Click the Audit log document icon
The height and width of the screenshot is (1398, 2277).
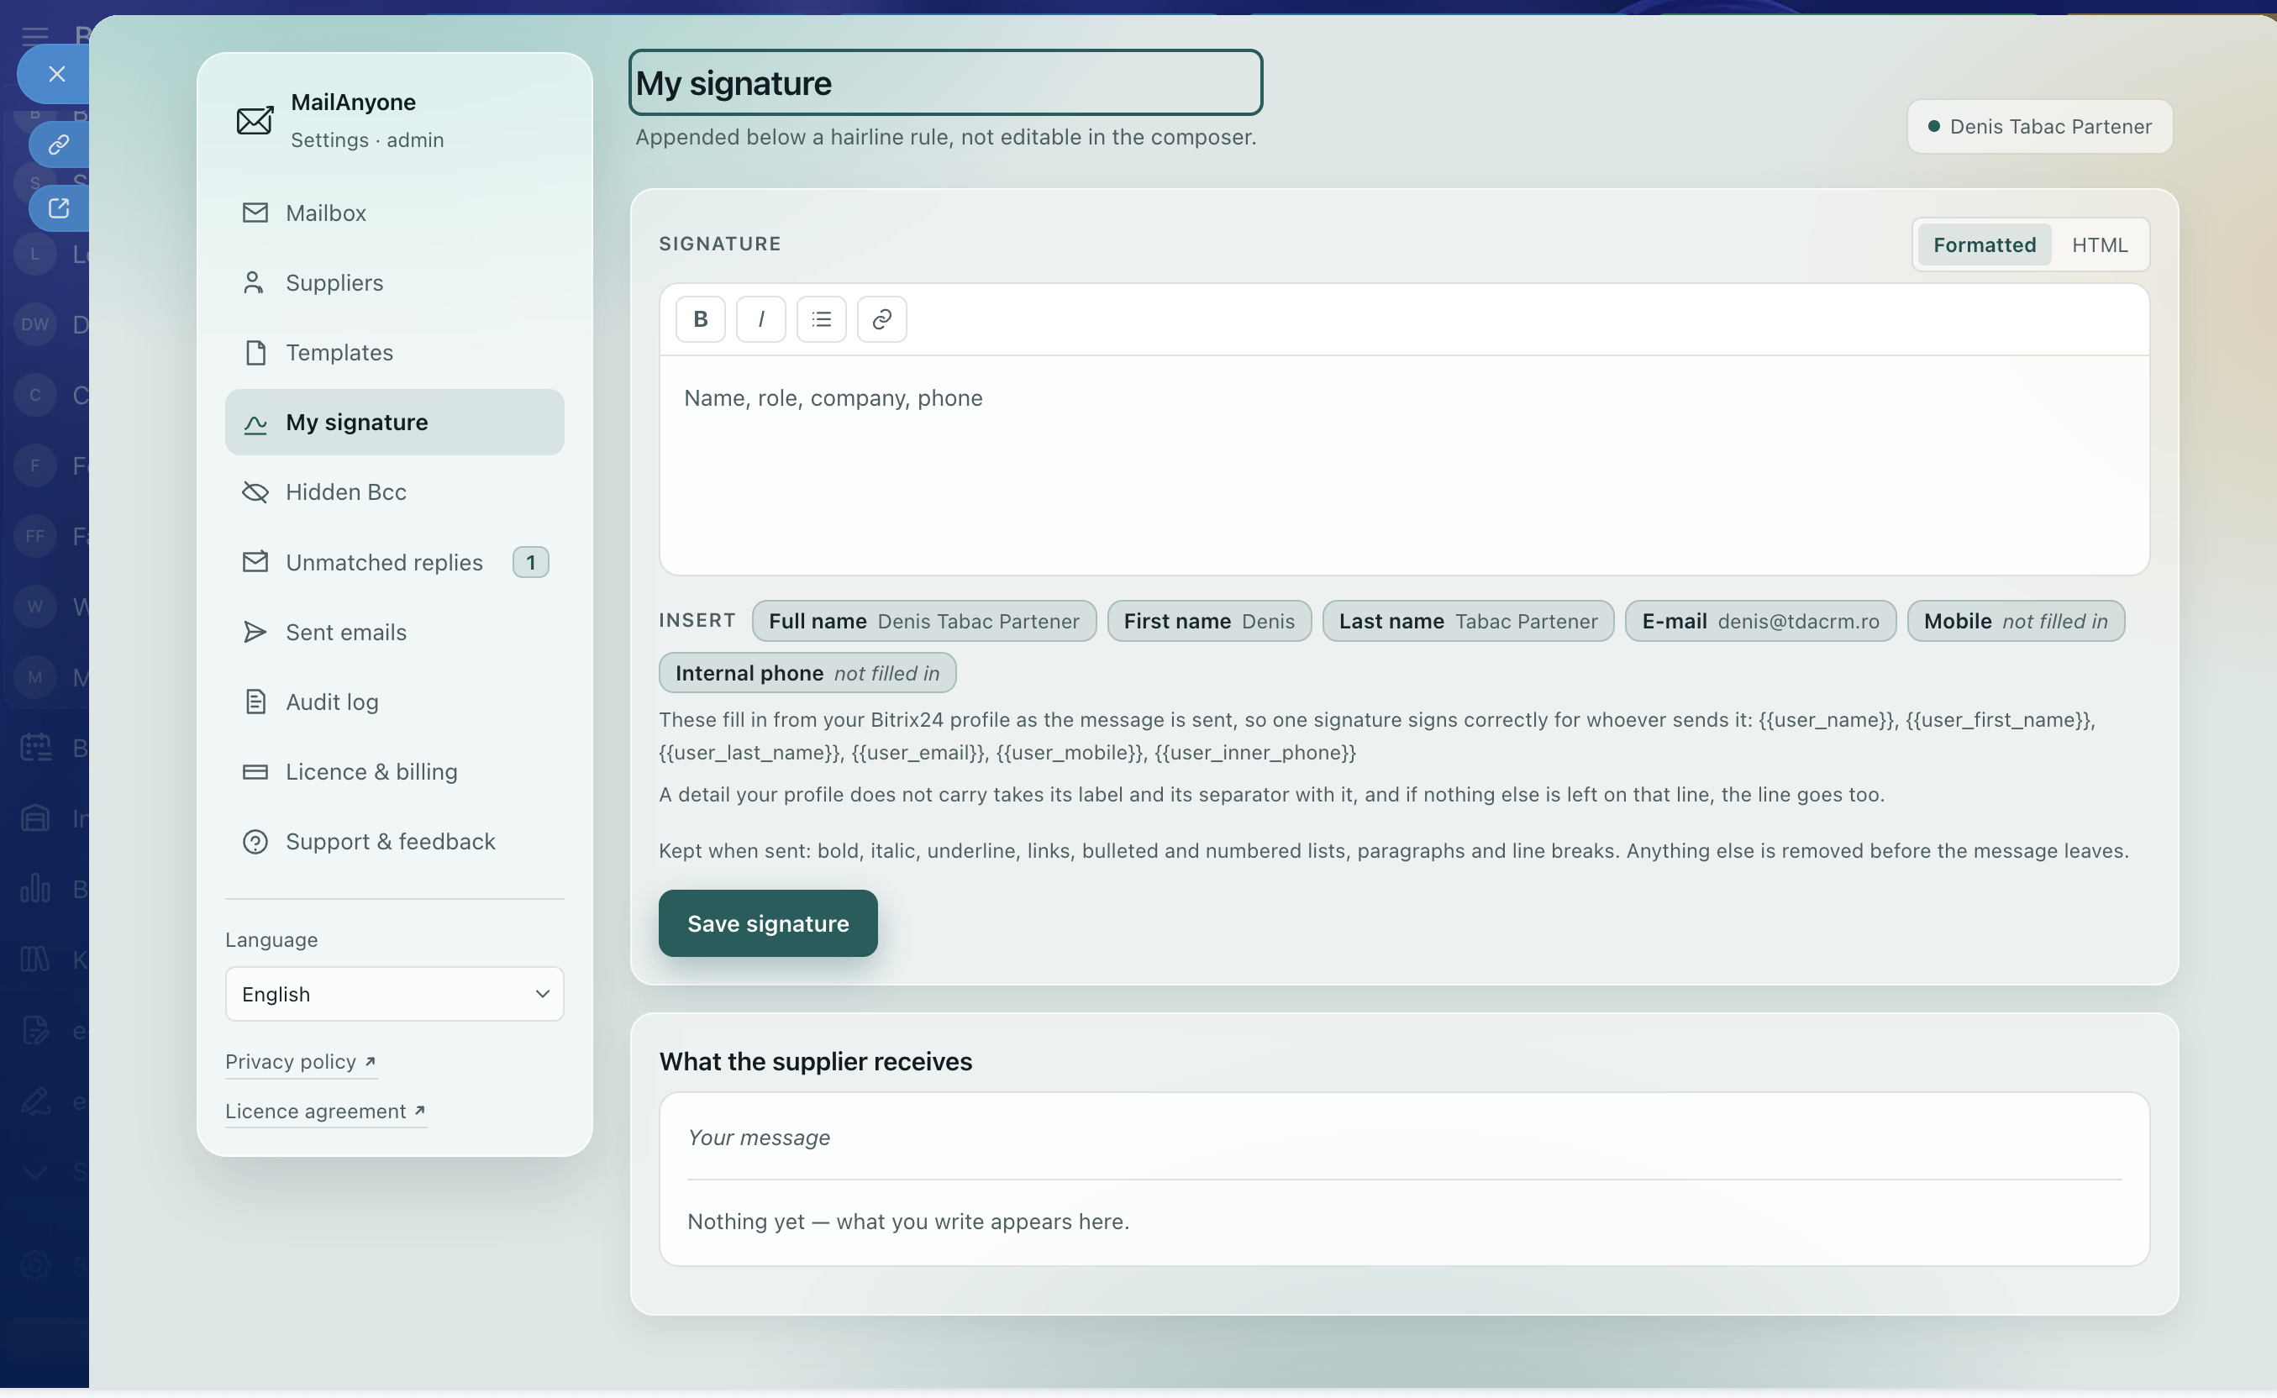click(255, 702)
